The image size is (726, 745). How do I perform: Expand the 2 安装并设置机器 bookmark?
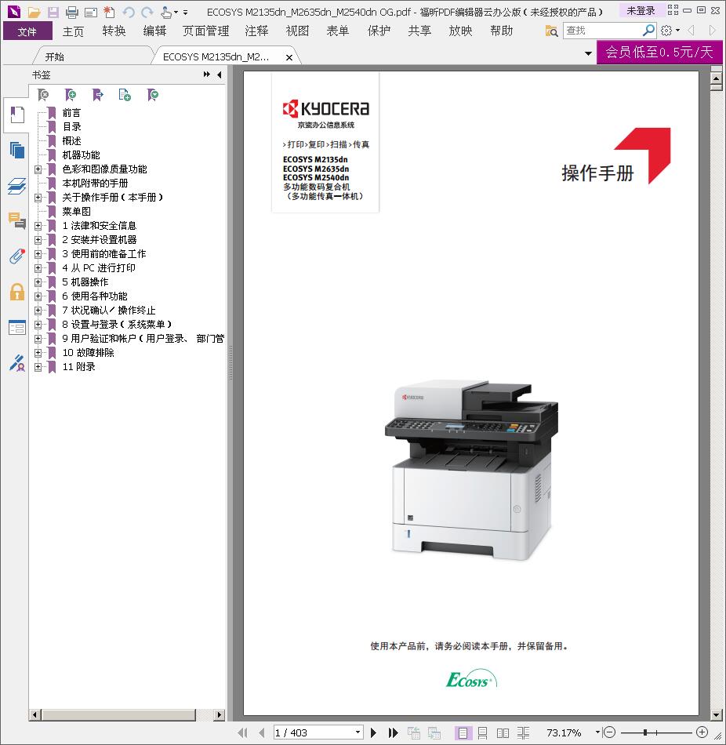(x=38, y=240)
